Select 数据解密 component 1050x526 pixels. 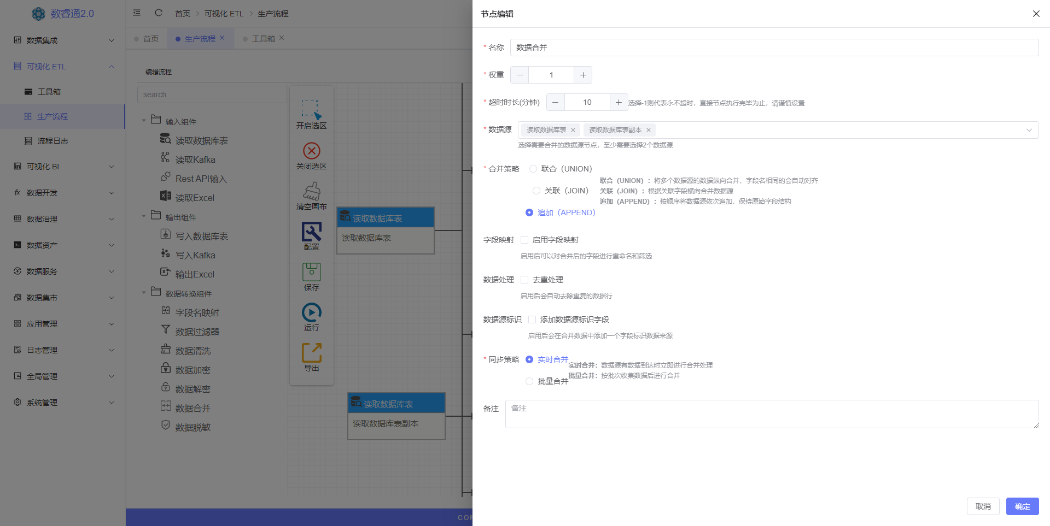pos(192,389)
